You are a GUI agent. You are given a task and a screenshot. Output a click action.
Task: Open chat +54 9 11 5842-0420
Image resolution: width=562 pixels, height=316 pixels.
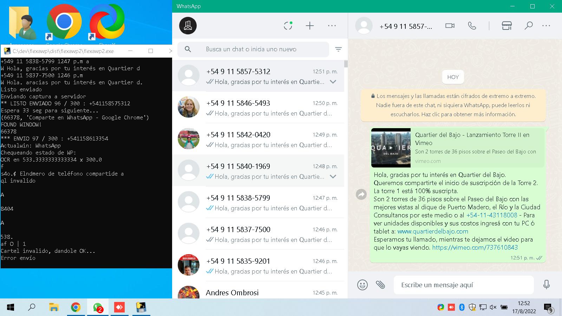tap(258, 139)
